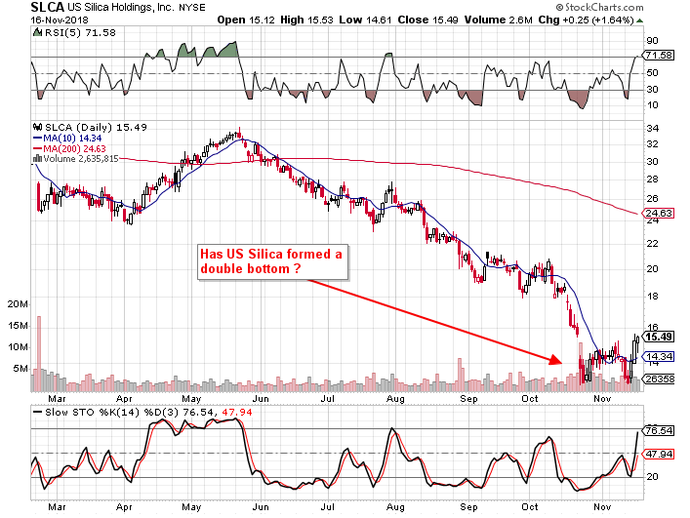The image size is (690, 518).
Task: Click the blue 14.34 moving average tag
Action: pyautogui.click(x=659, y=357)
